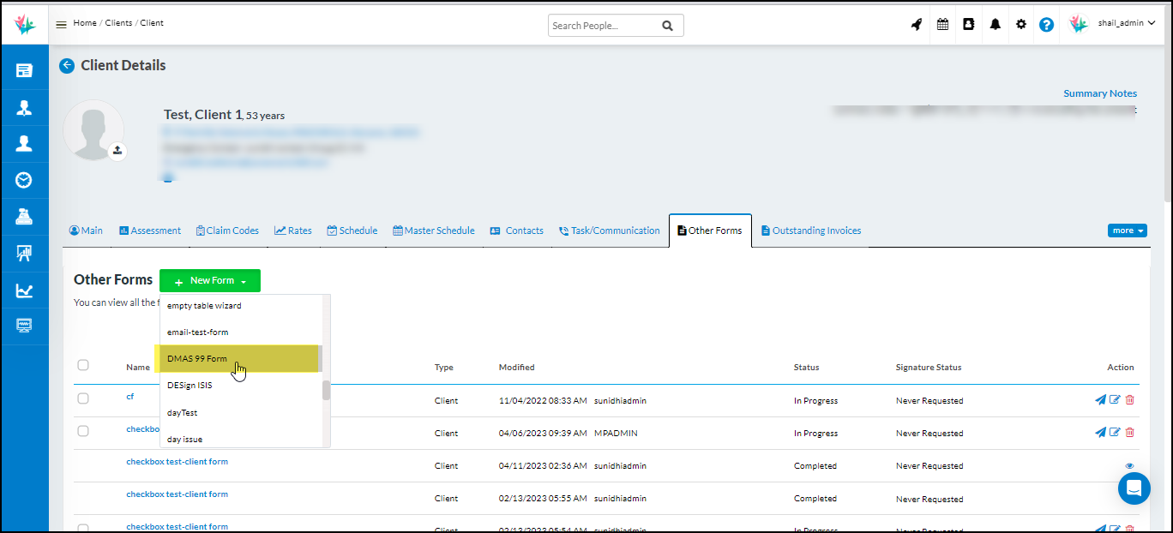Open the notifications bell icon

click(995, 24)
